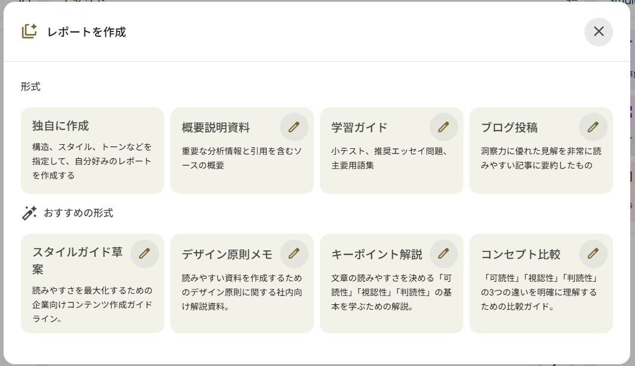Edit キーポイント解説 using its pencil icon
Screen dimensions: 635x366
(444, 254)
